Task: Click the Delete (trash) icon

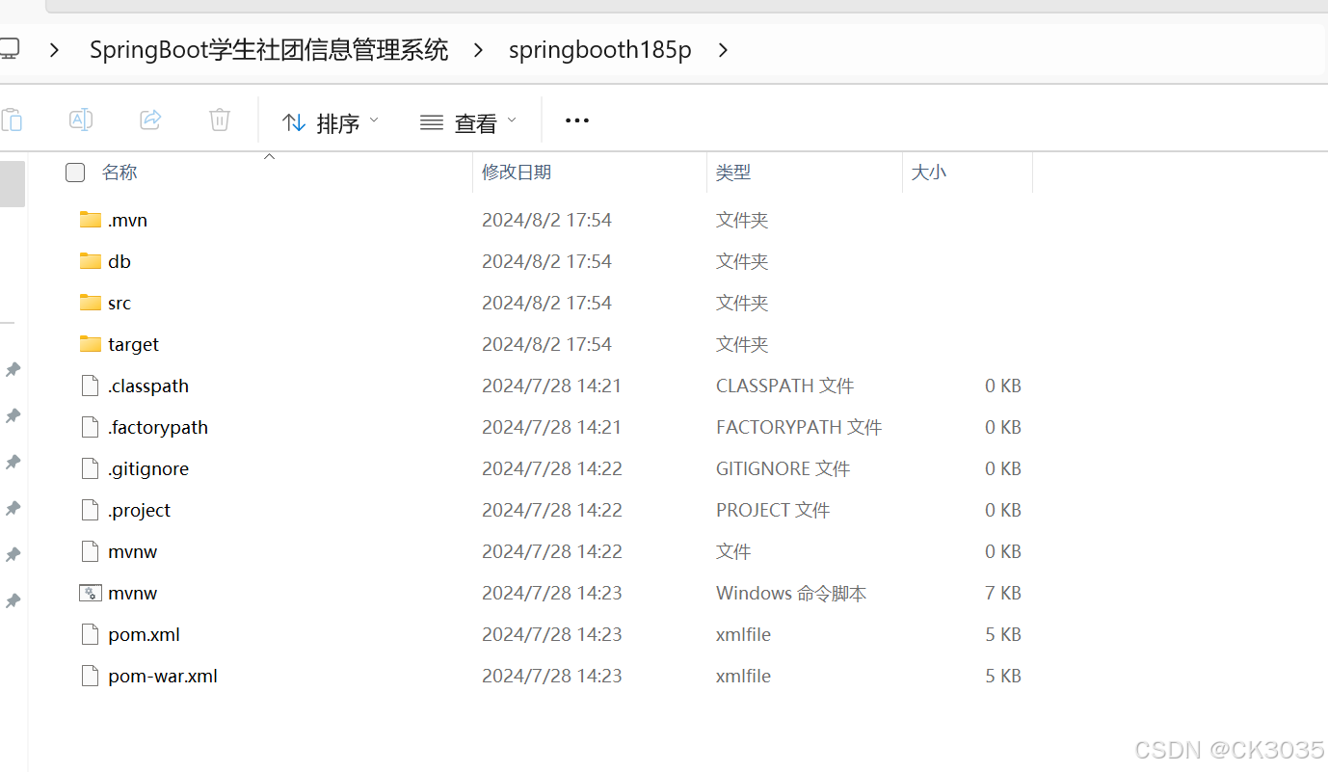Action: pos(219,120)
